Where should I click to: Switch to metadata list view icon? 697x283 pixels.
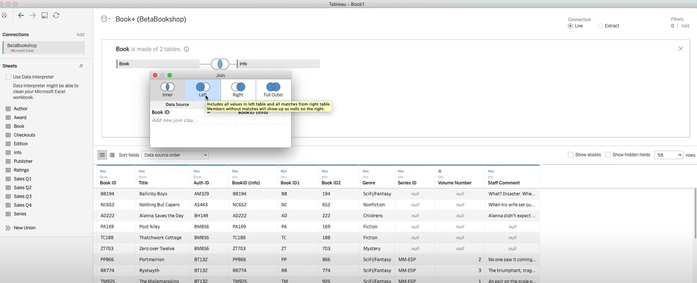click(112, 155)
